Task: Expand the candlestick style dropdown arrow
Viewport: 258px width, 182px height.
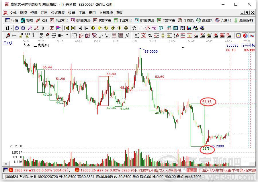Action: click(x=47, y=28)
